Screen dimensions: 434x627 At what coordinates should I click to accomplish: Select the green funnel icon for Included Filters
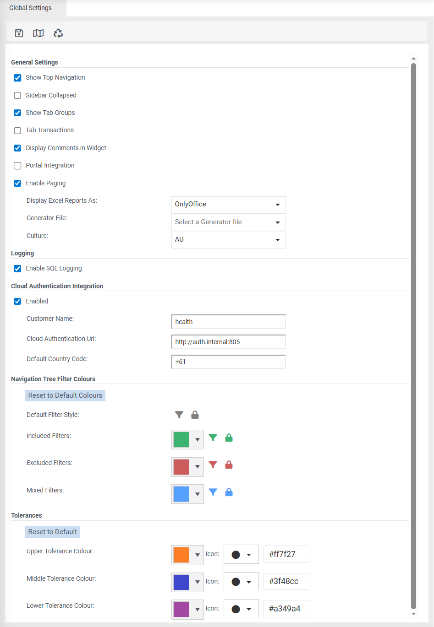pyautogui.click(x=213, y=438)
